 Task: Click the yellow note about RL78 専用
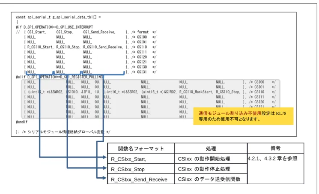[243, 116]
